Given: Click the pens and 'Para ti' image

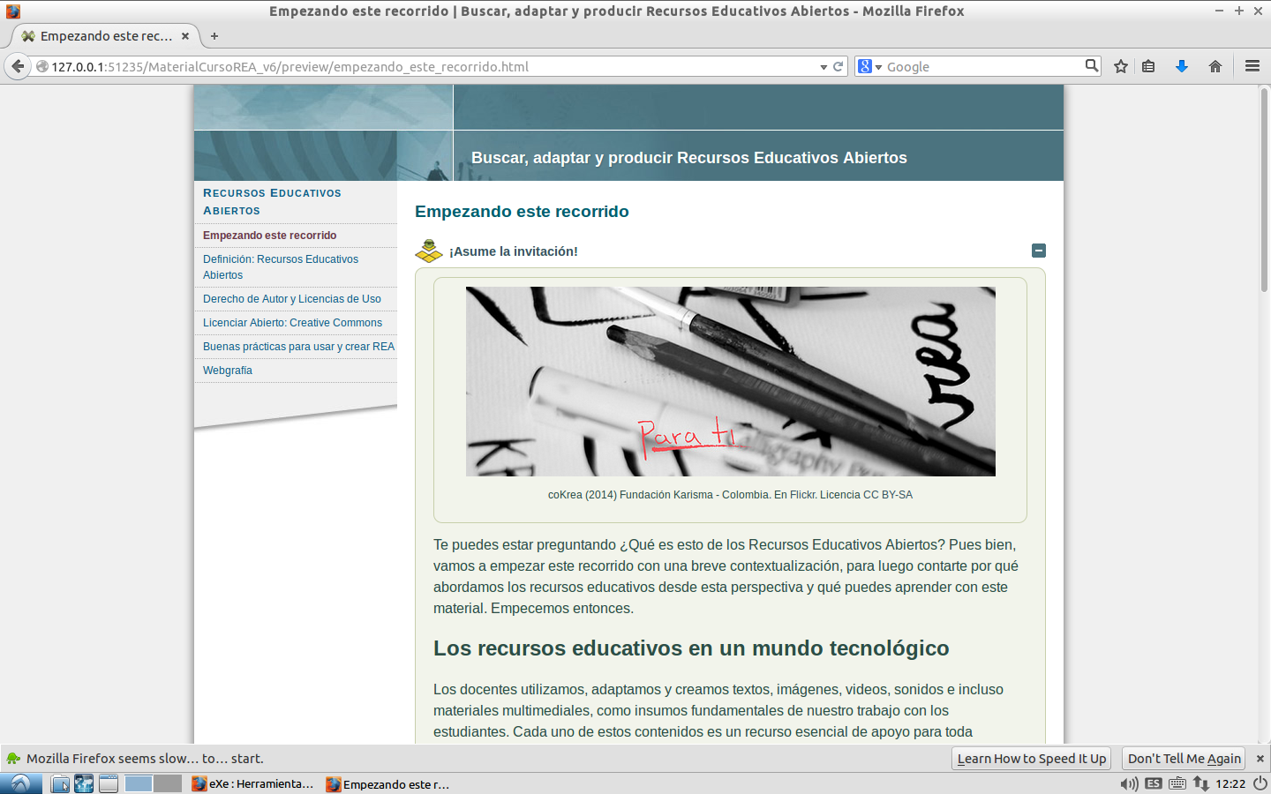Looking at the screenshot, I should point(731,381).
